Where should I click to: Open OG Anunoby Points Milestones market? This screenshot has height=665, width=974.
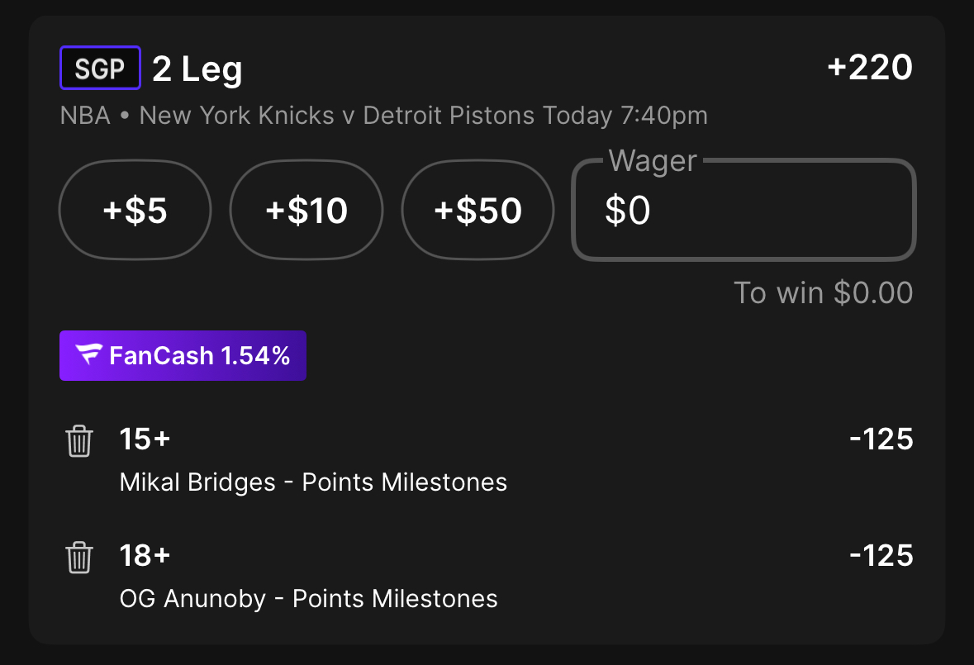[x=308, y=598]
